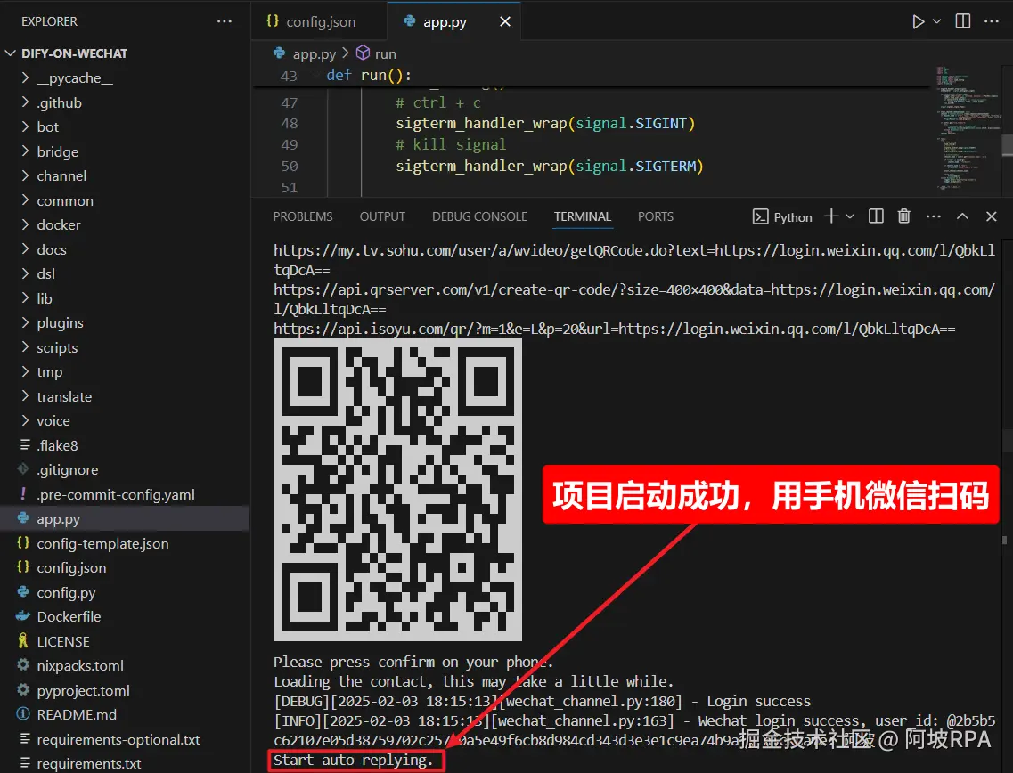Click the Python terminal profile icon
1013x773 pixels.
[760, 217]
